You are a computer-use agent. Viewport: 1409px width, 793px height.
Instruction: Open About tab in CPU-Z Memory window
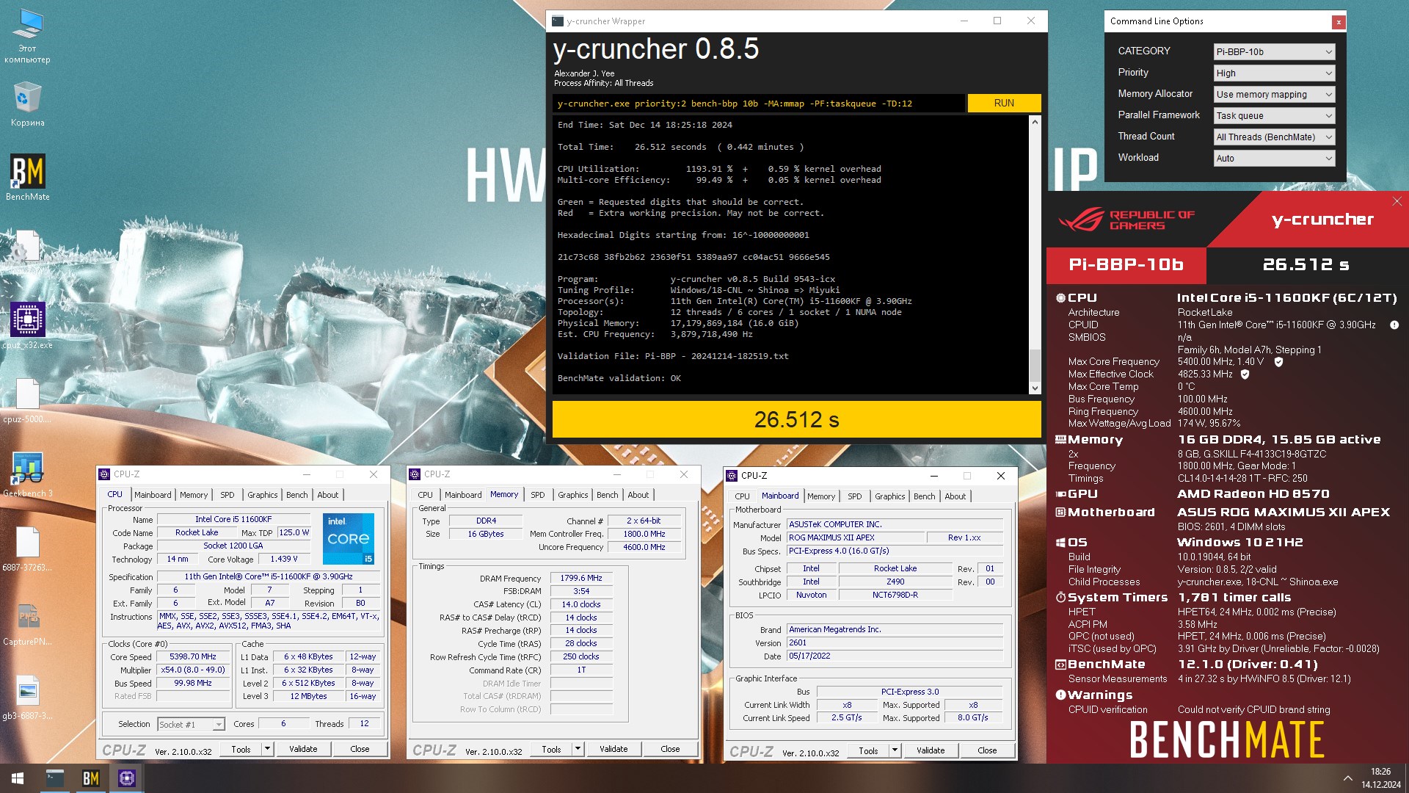638,495
